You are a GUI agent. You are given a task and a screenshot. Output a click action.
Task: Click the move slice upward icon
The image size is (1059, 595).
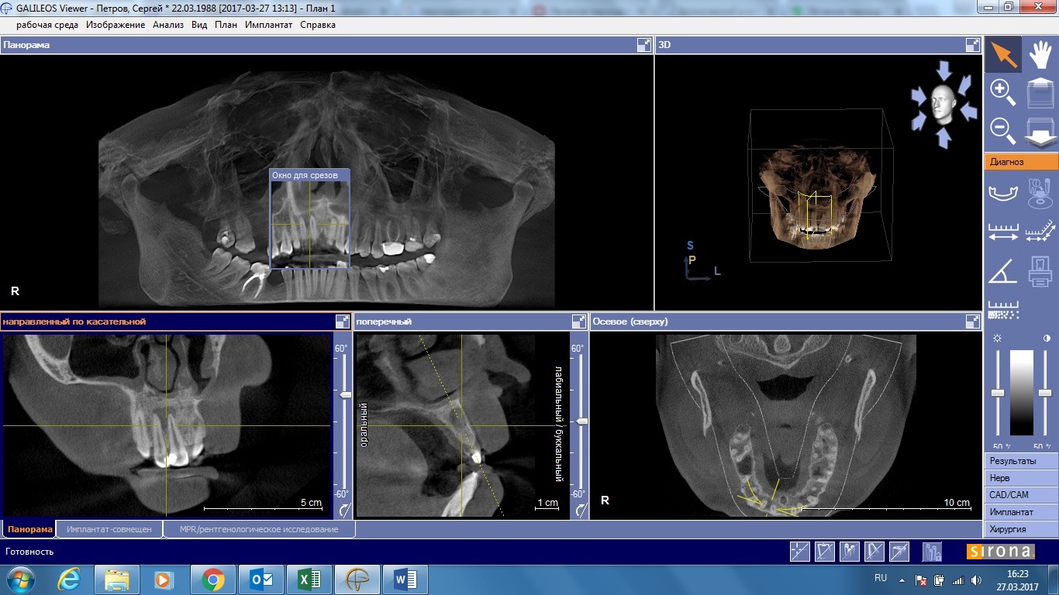click(x=1040, y=93)
